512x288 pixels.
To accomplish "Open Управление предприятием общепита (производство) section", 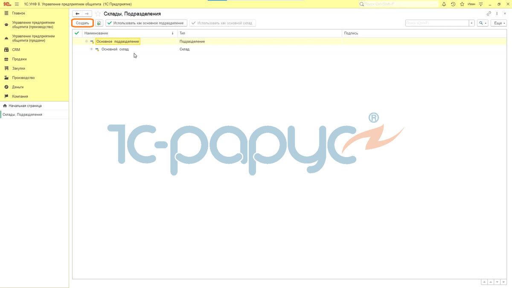I will point(34,25).
